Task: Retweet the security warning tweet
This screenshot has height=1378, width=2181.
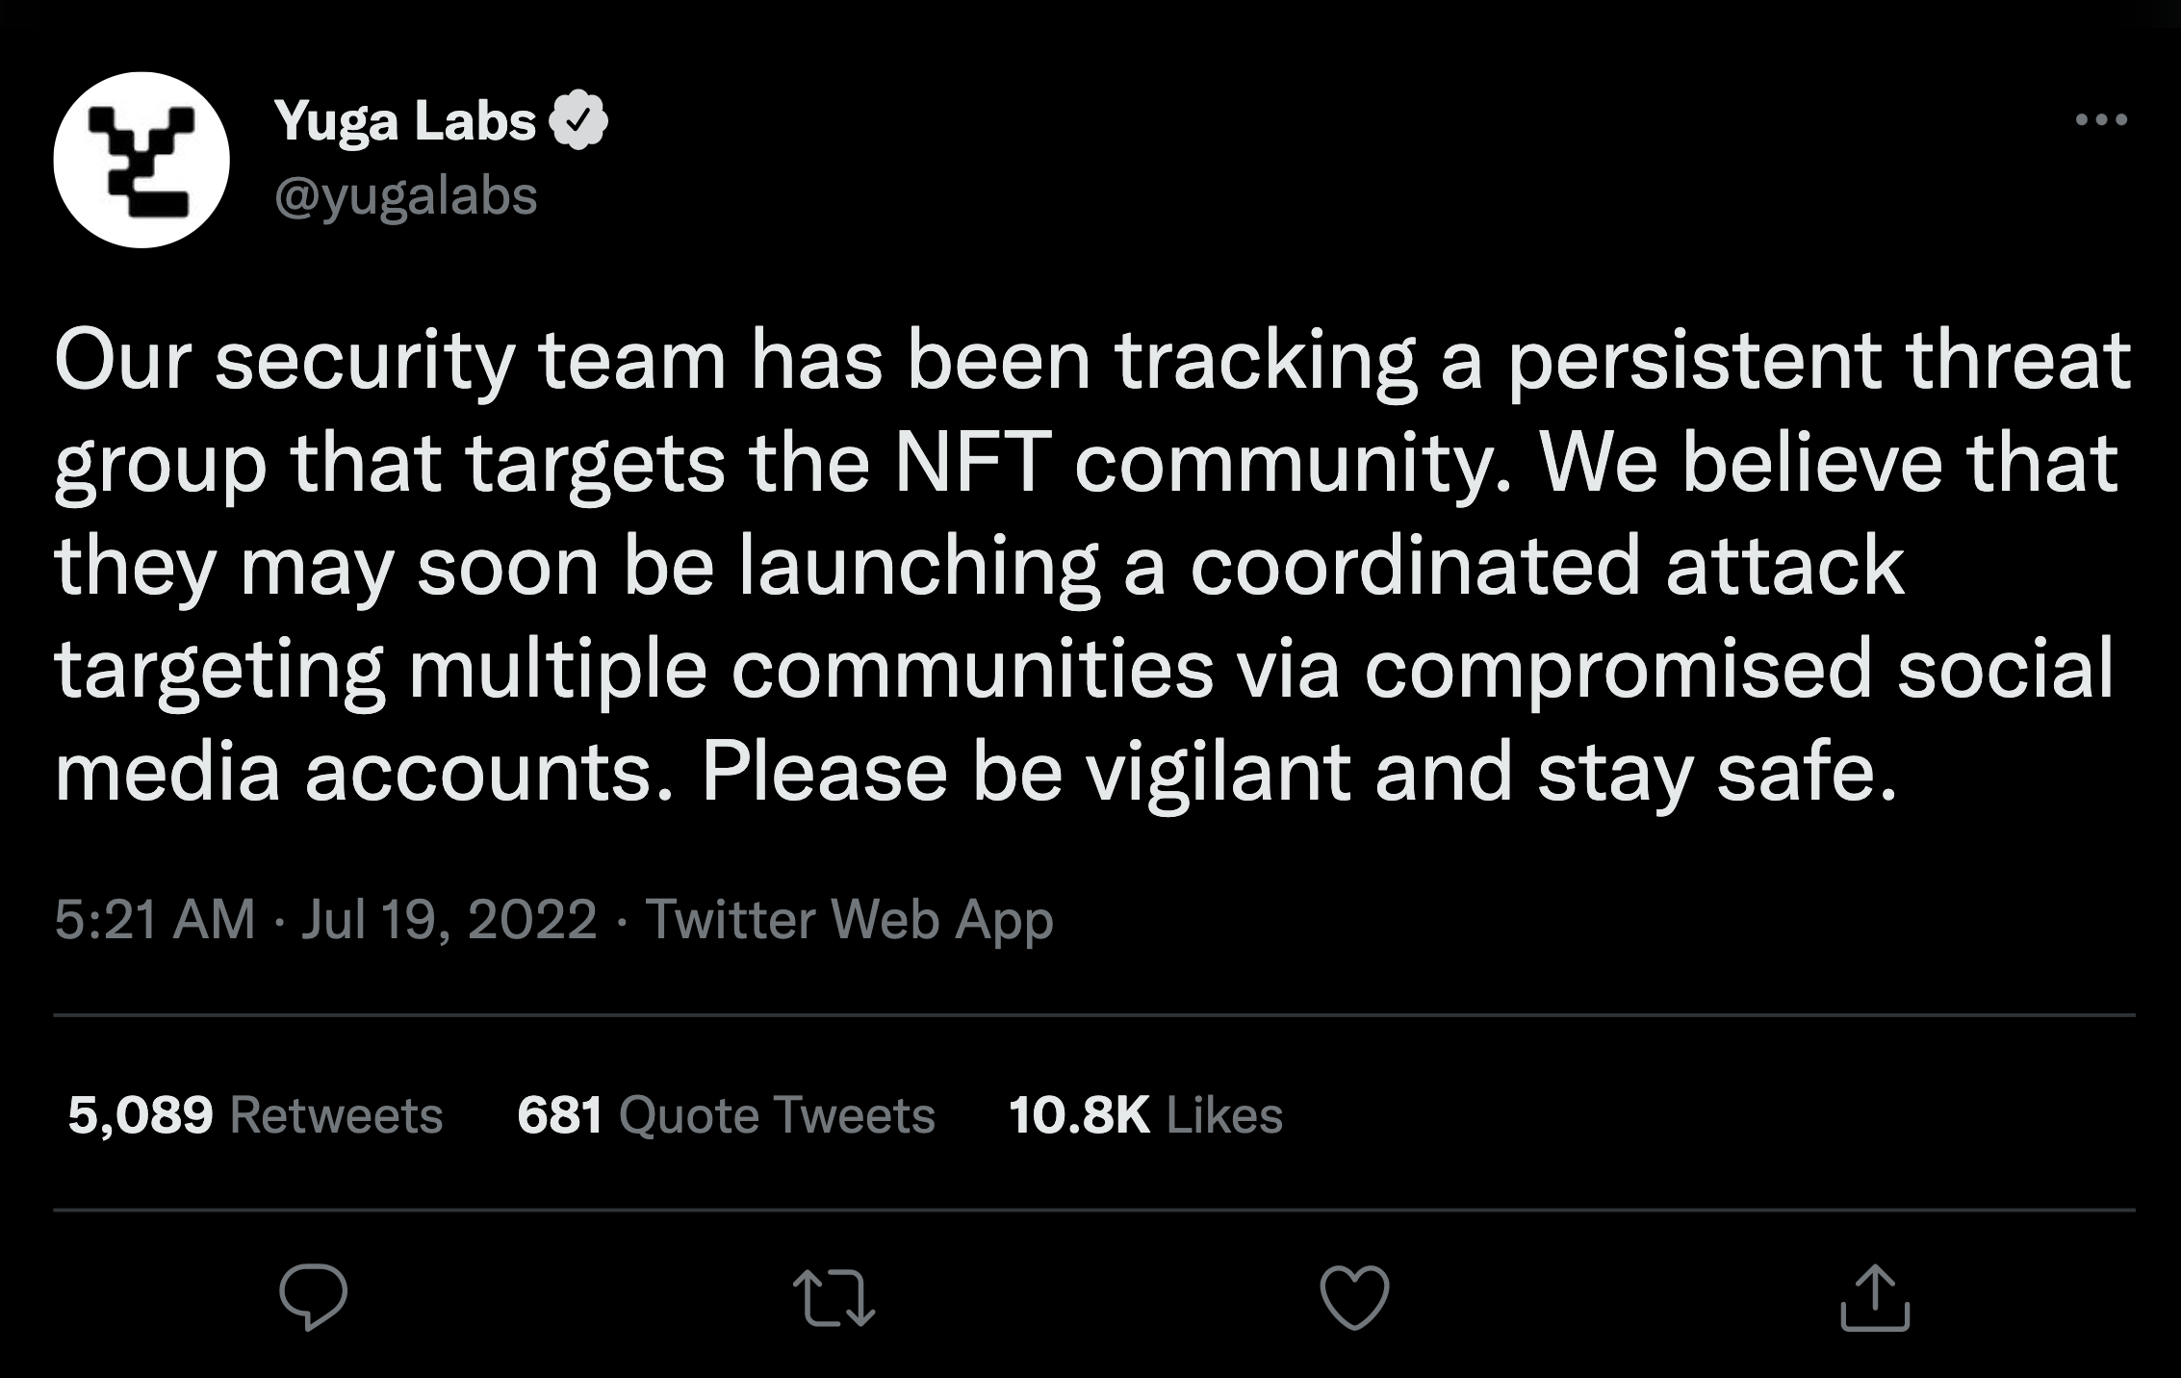Action: (834, 1298)
